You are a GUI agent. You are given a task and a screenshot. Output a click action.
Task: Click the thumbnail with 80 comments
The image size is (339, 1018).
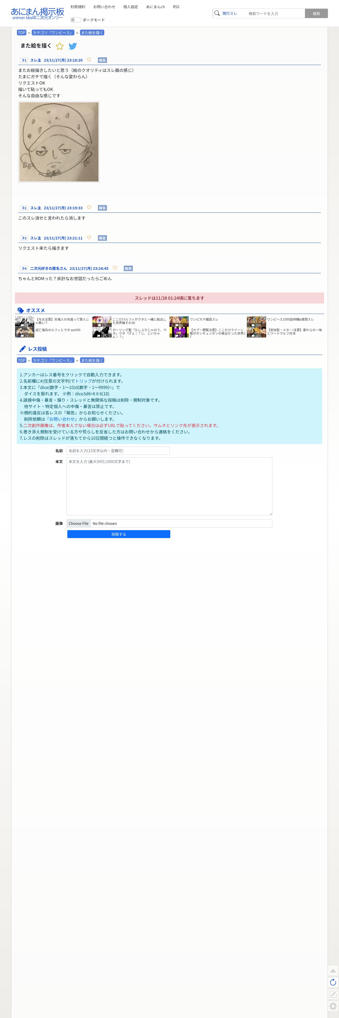point(179,321)
